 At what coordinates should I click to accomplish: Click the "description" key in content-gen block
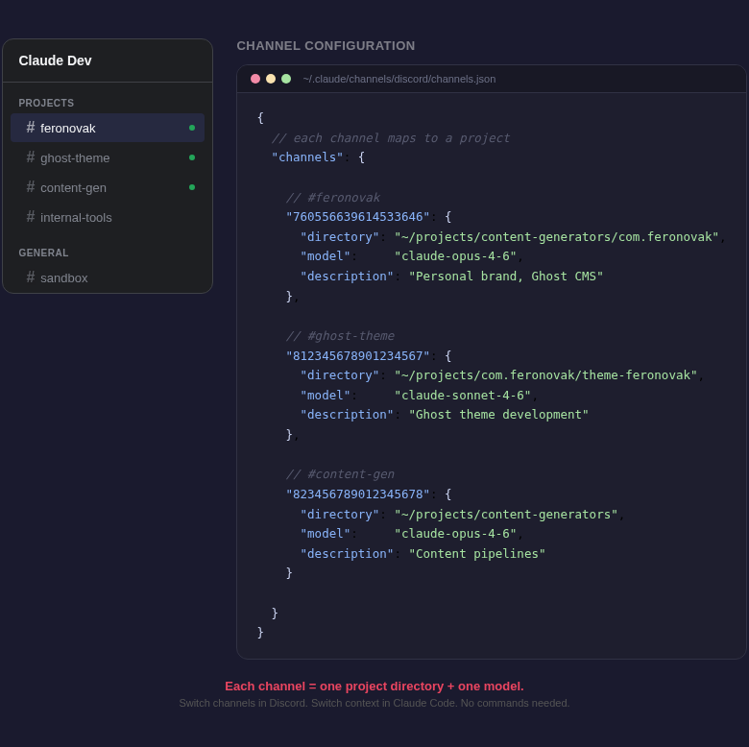click(347, 554)
